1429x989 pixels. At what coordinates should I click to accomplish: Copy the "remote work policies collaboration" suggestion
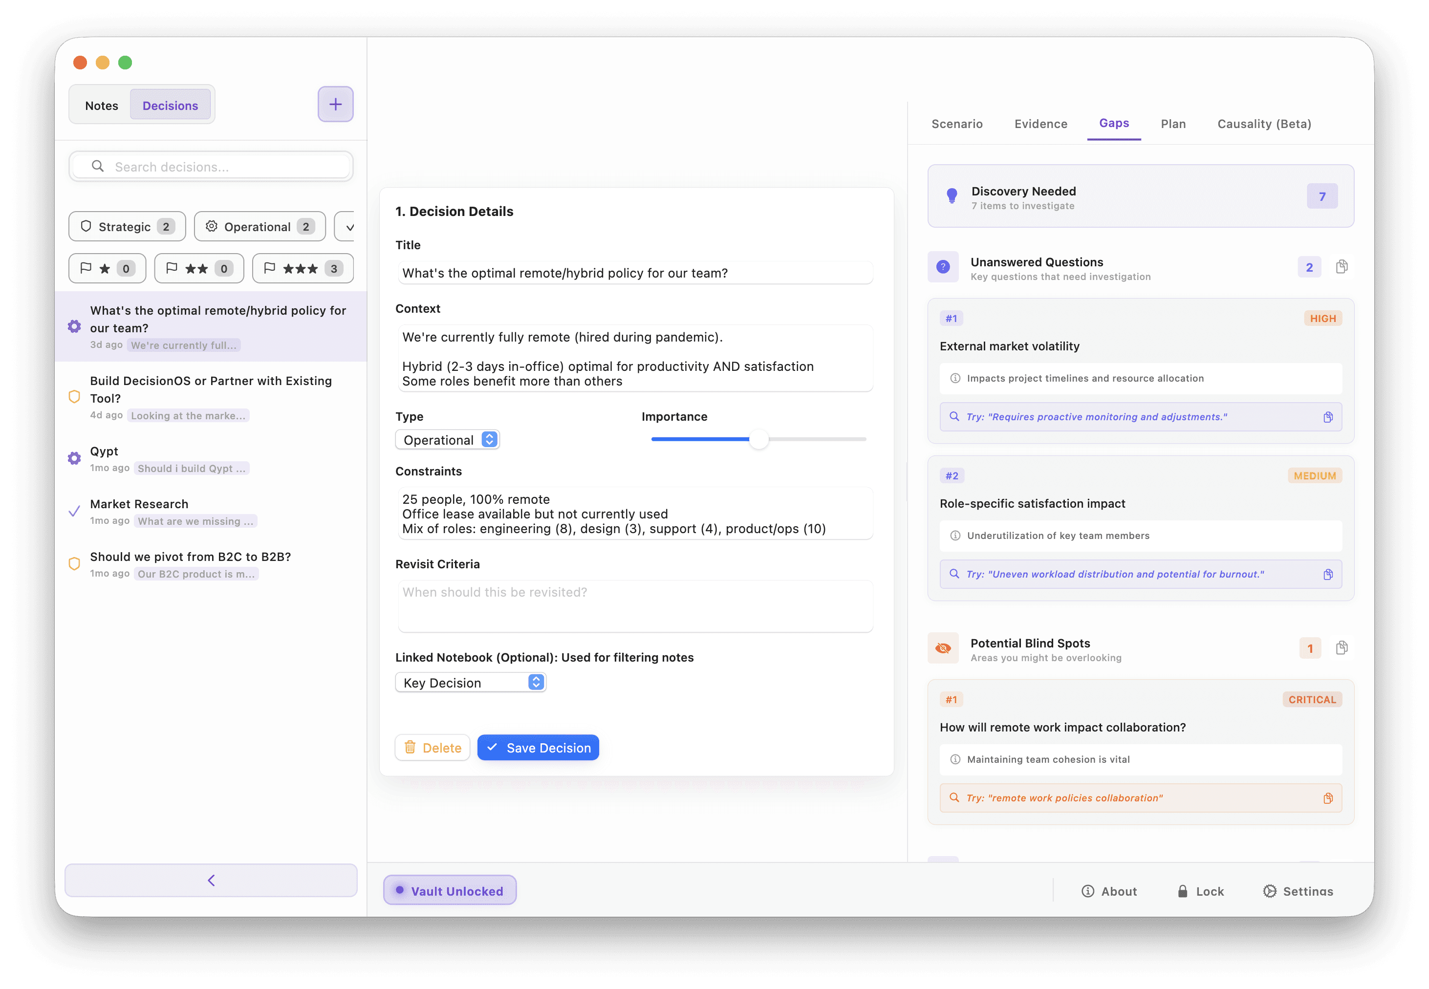[1327, 798]
